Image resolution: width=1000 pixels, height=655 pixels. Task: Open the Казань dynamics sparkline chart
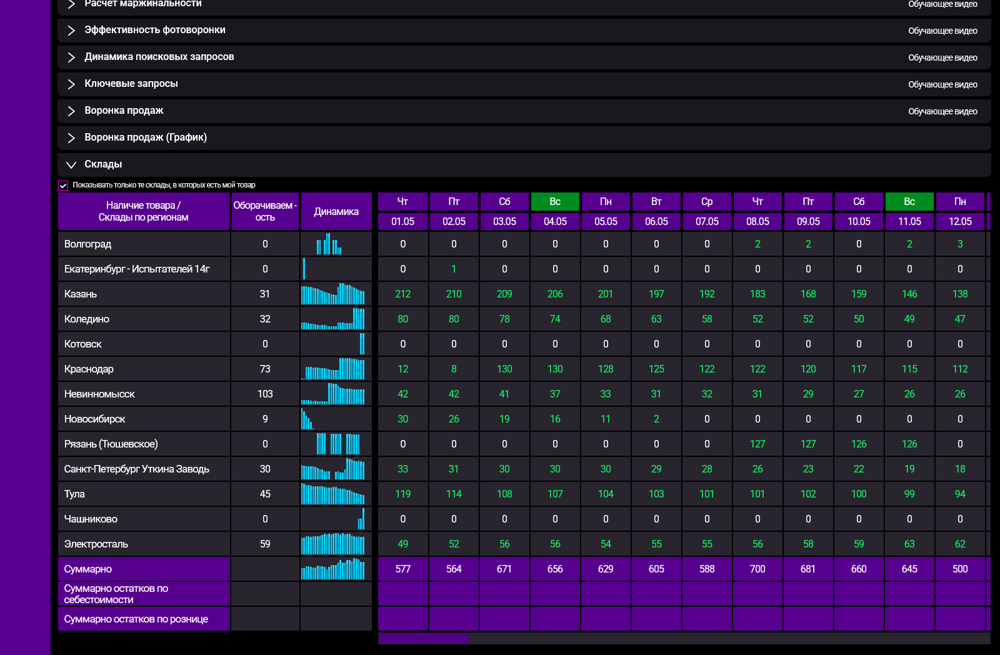[333, 294]
